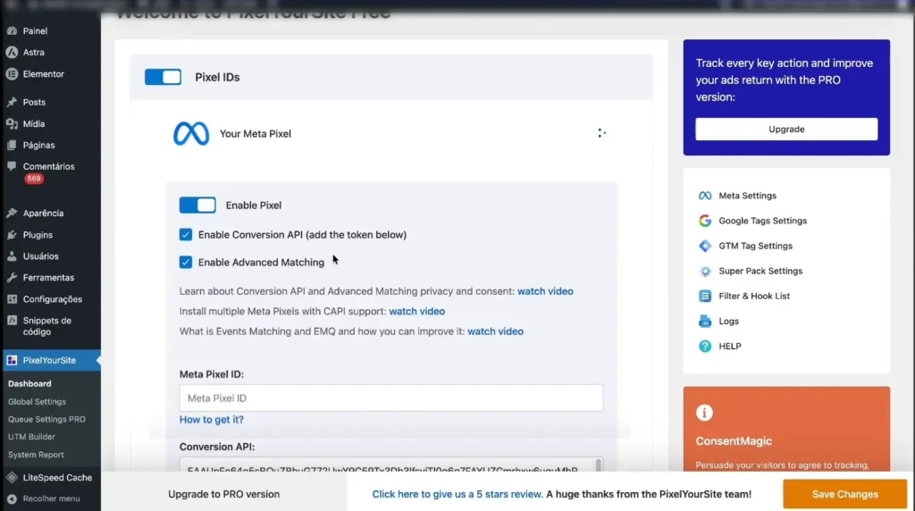915x511 pixels.
Task: Open the Plugins menu label
Action: [38, 235]
